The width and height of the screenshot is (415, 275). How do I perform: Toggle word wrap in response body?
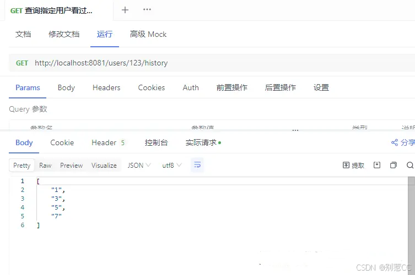(x=197, y=165)
